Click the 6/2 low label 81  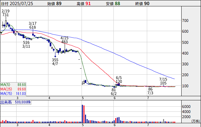pyautogui.click(x=114, y=90)
